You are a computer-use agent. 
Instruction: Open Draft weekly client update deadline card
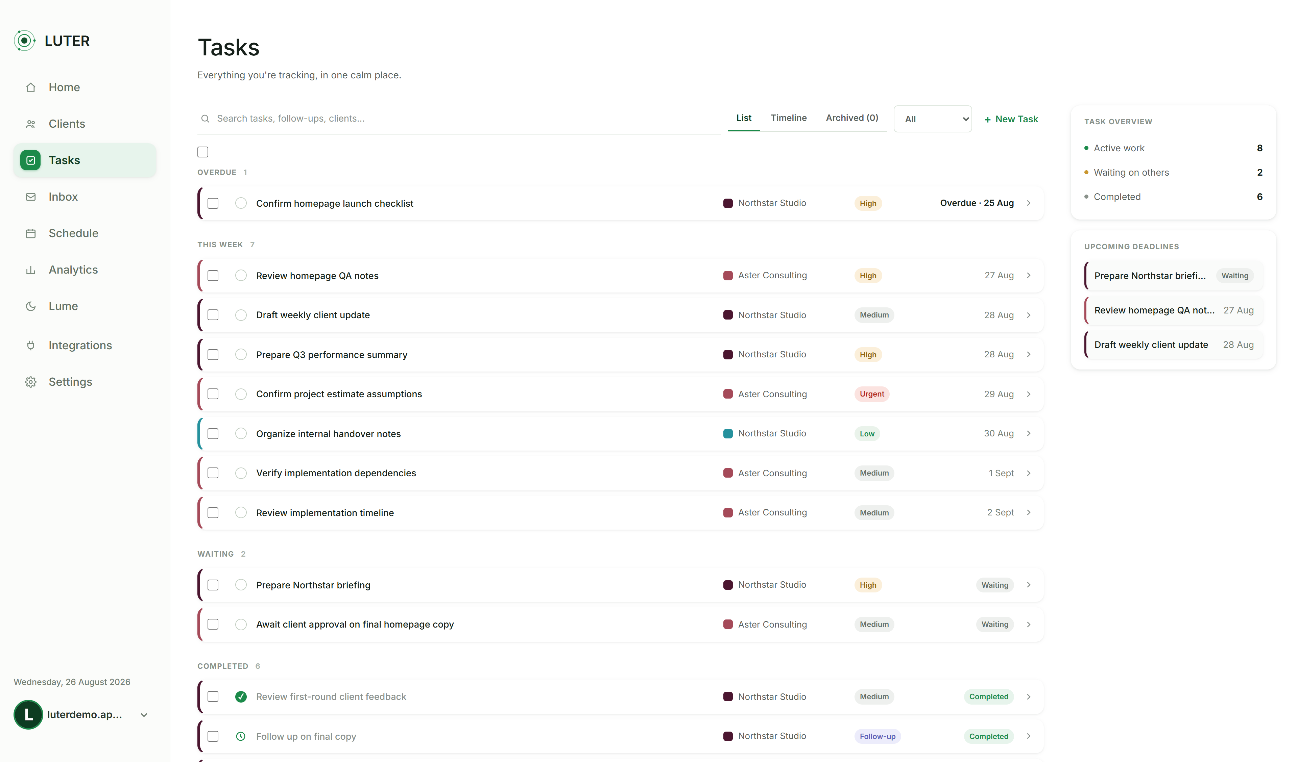[x=1173, y=345]
